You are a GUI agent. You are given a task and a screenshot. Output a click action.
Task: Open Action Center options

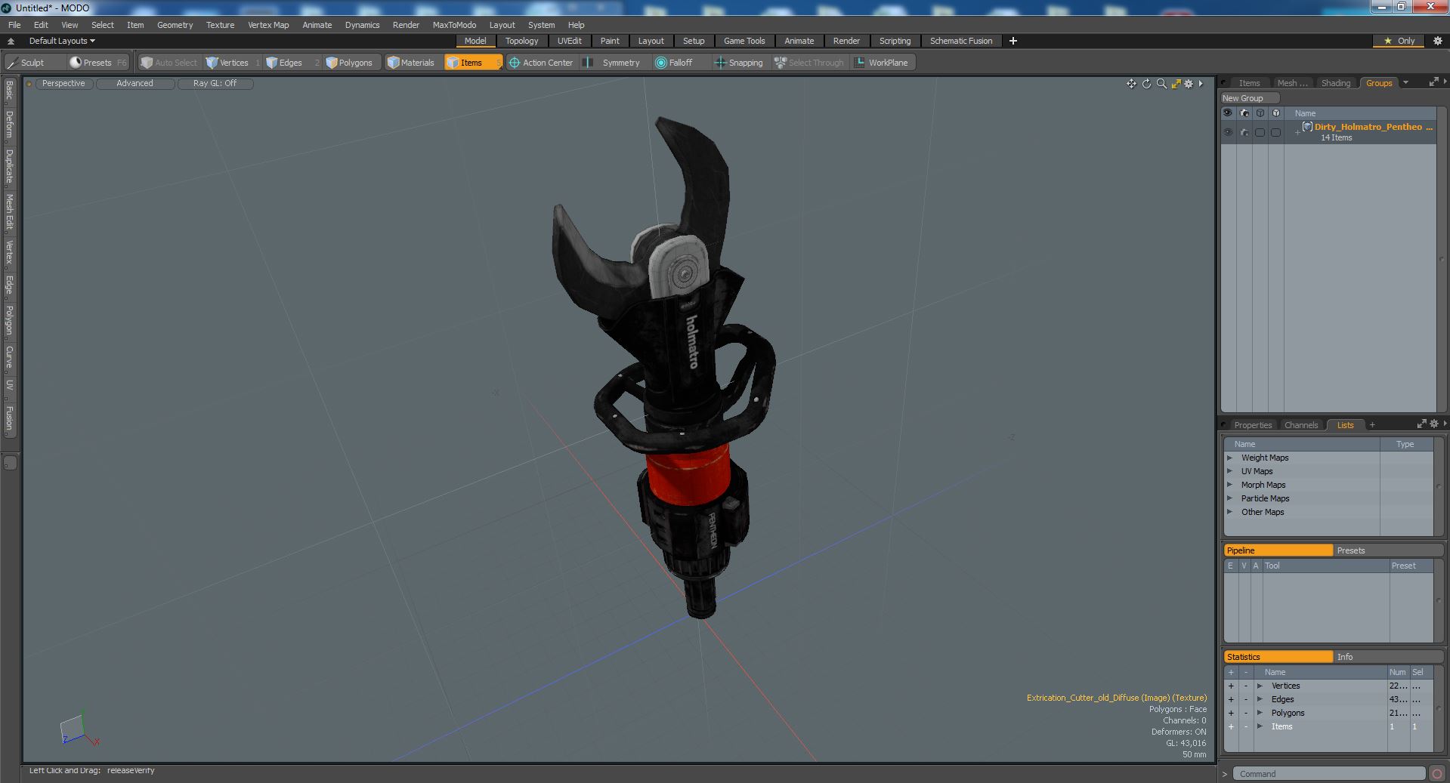click(x=541, y=63)
